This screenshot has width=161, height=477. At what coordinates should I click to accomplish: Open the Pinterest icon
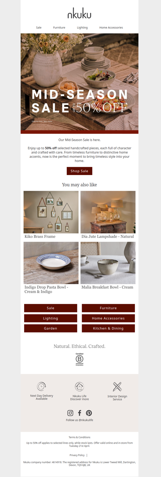(x=89, y=413)
